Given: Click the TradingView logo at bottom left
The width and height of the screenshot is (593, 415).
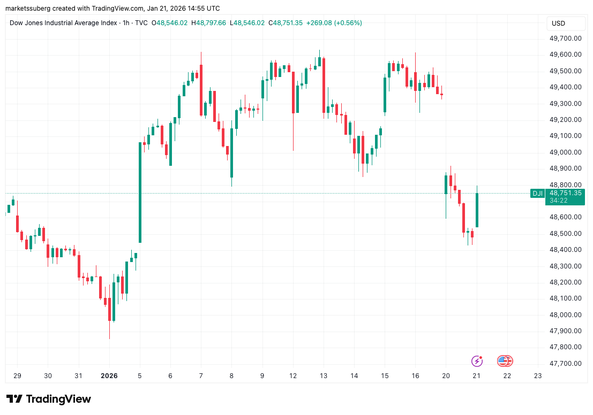Looking at the screenshot, I should pyautogui.click(x=49, y=399).
